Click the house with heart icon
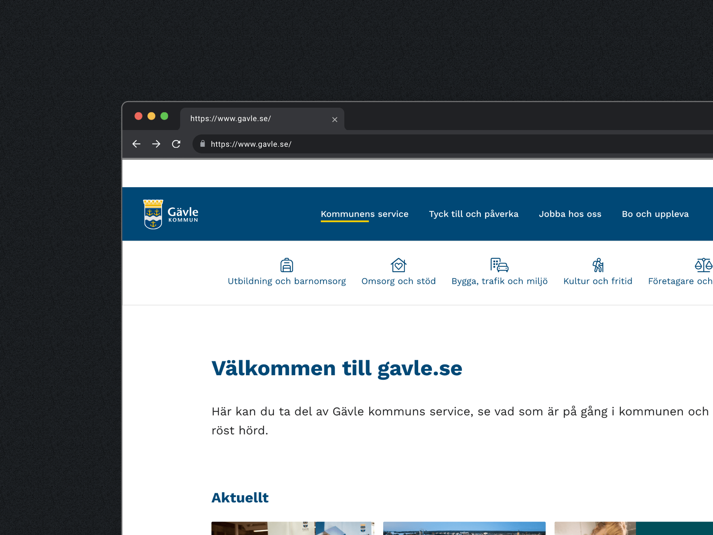Image resolution: width=713 pixels, height=535 pixels. pyautogui.click(x=398, y=265)
